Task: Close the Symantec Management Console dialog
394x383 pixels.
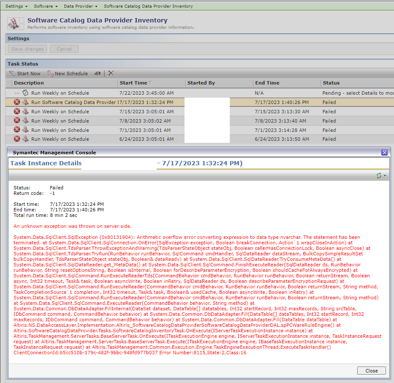Action: [384, 152]
